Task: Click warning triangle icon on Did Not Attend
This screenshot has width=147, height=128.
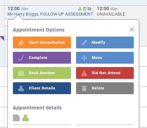Action: (84, 73)
